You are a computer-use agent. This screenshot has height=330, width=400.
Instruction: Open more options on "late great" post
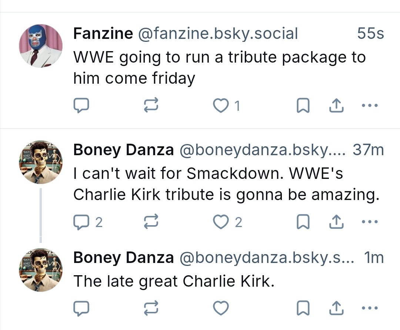[369, 308]
